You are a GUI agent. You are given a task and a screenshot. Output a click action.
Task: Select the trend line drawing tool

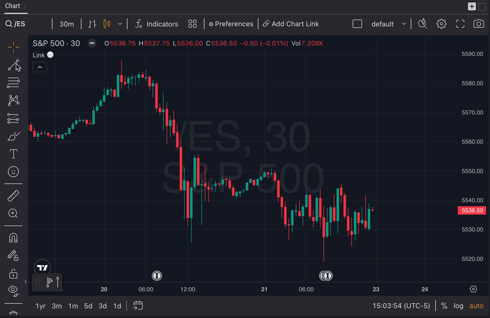13,65
